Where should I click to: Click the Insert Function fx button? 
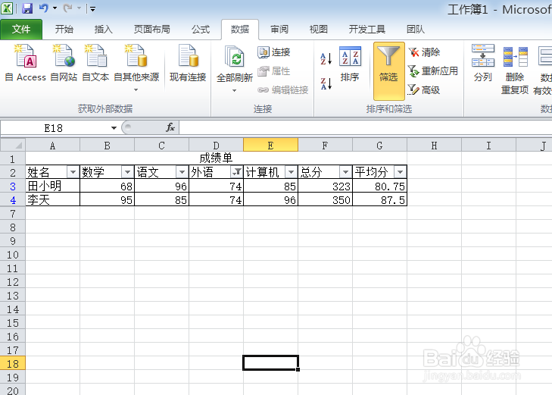pyautogui.click(x=170, y=127)
